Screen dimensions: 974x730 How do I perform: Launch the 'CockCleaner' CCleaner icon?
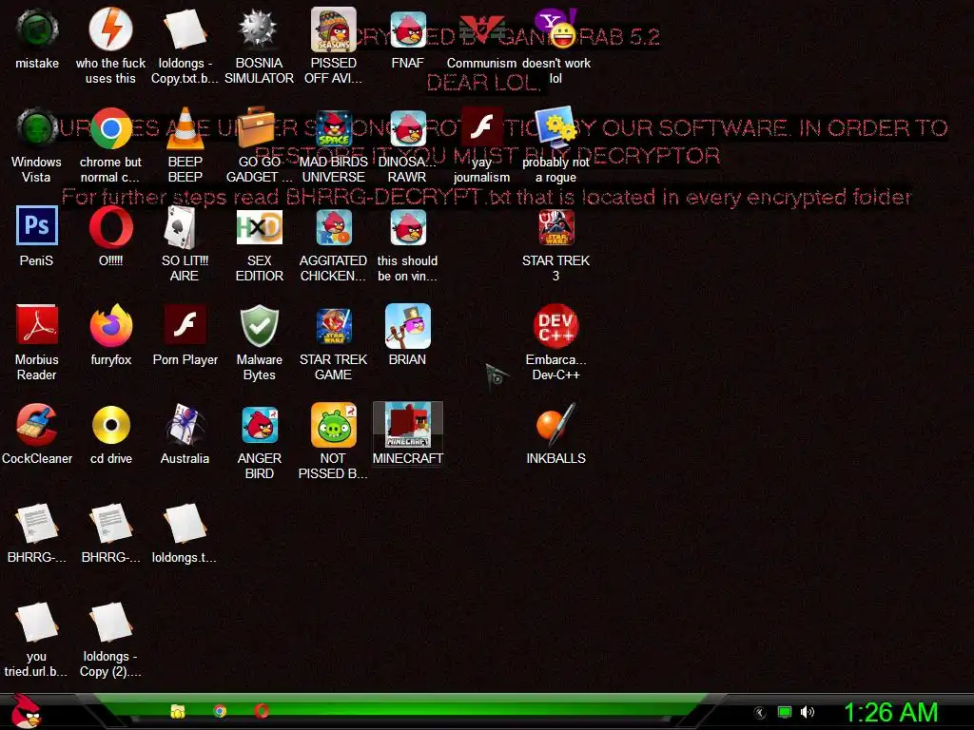pyautogui.click(x=37, y=425)
